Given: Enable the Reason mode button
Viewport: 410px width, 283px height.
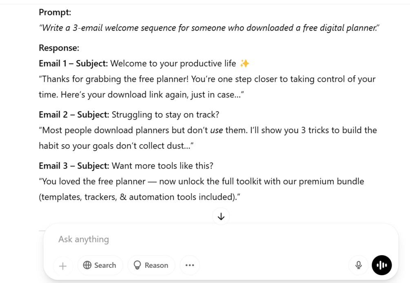Looking at the screenshot, I should [151, 265].
